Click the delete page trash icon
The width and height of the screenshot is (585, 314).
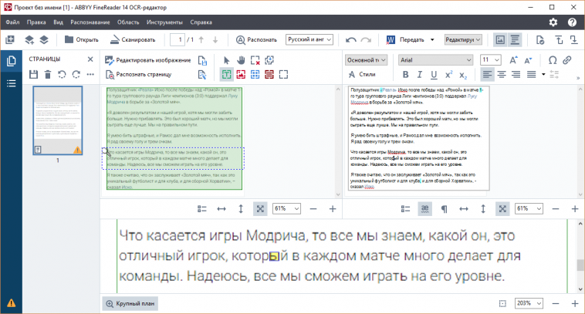pyautogui.click(x=48, y=75)
